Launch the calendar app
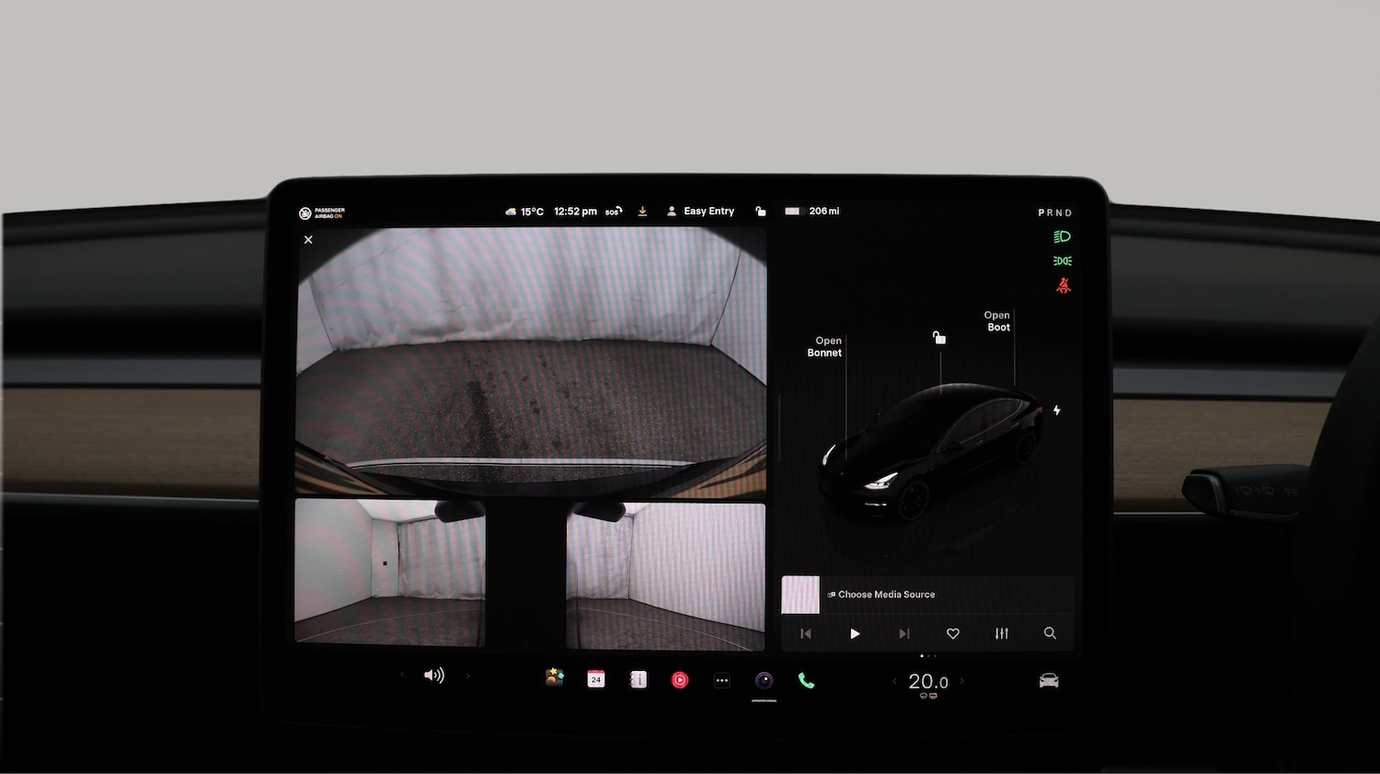The height and width of the screenshot is (774, 1380). click(x=596, y=680)
